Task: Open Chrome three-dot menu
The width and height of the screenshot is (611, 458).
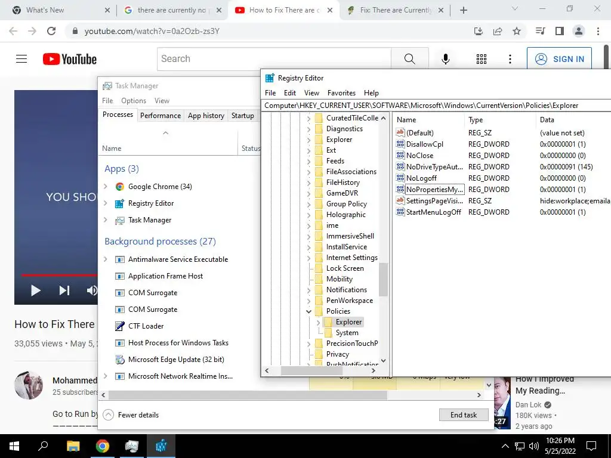Action: (598, 31)
